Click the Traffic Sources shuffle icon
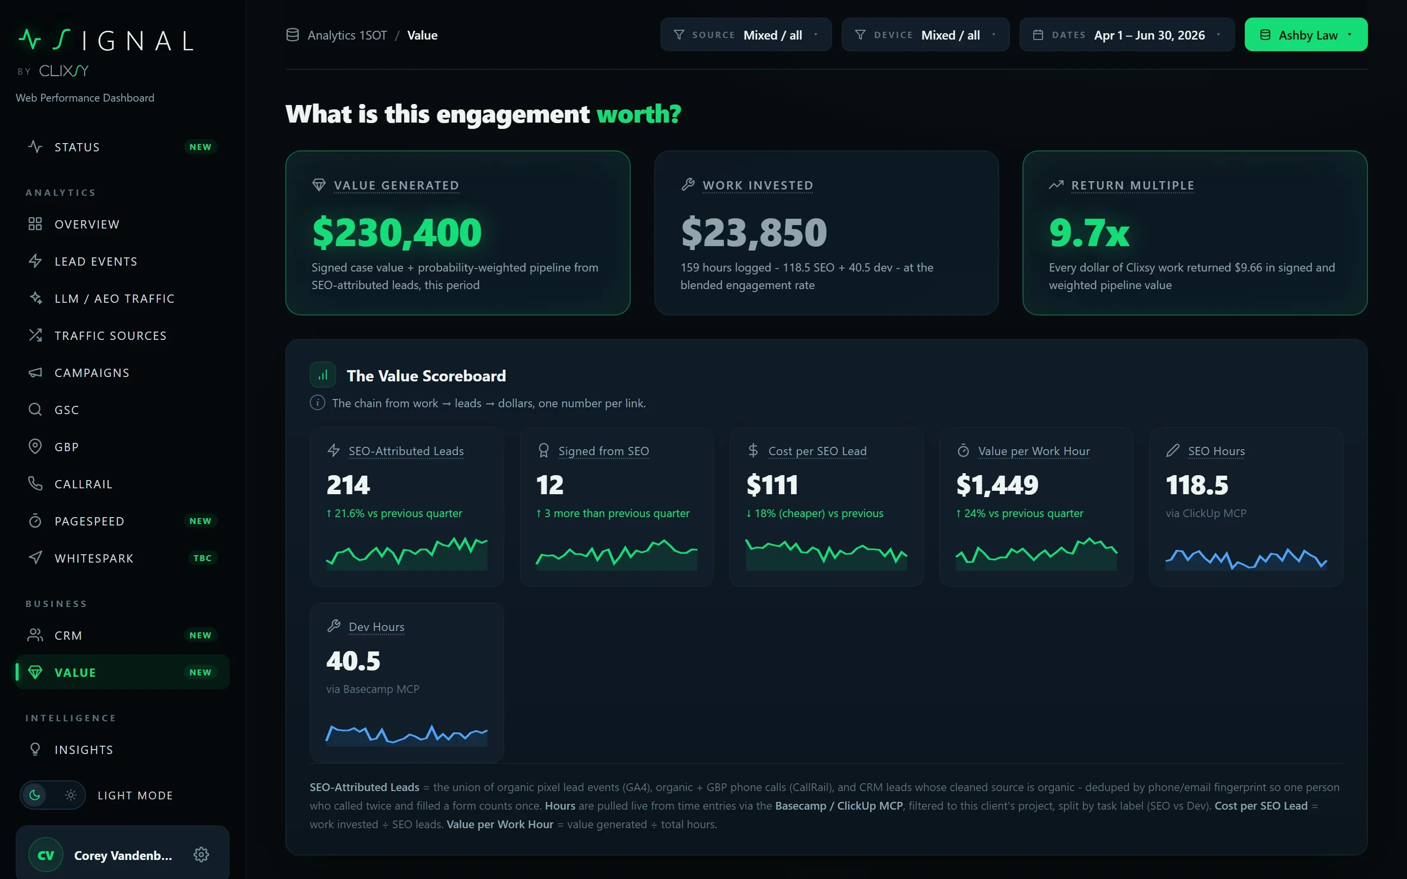1407x879 pixels. coord(35,335)
